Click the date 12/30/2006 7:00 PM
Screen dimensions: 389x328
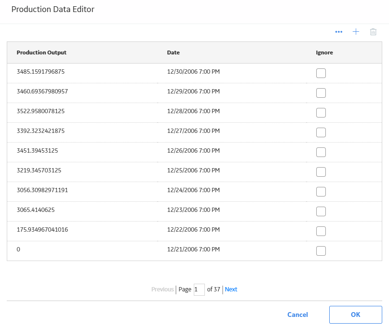coord(193,72)
